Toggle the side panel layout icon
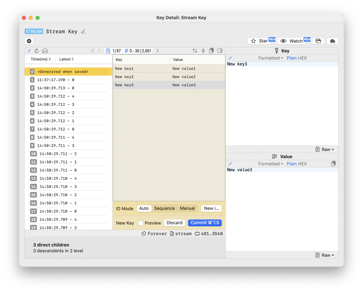This screenshot has width=363, height=292. point(220,51)
